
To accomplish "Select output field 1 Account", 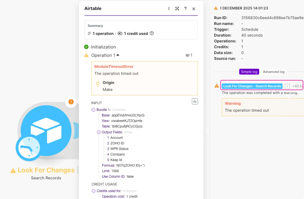I will (x=115, y=138).
